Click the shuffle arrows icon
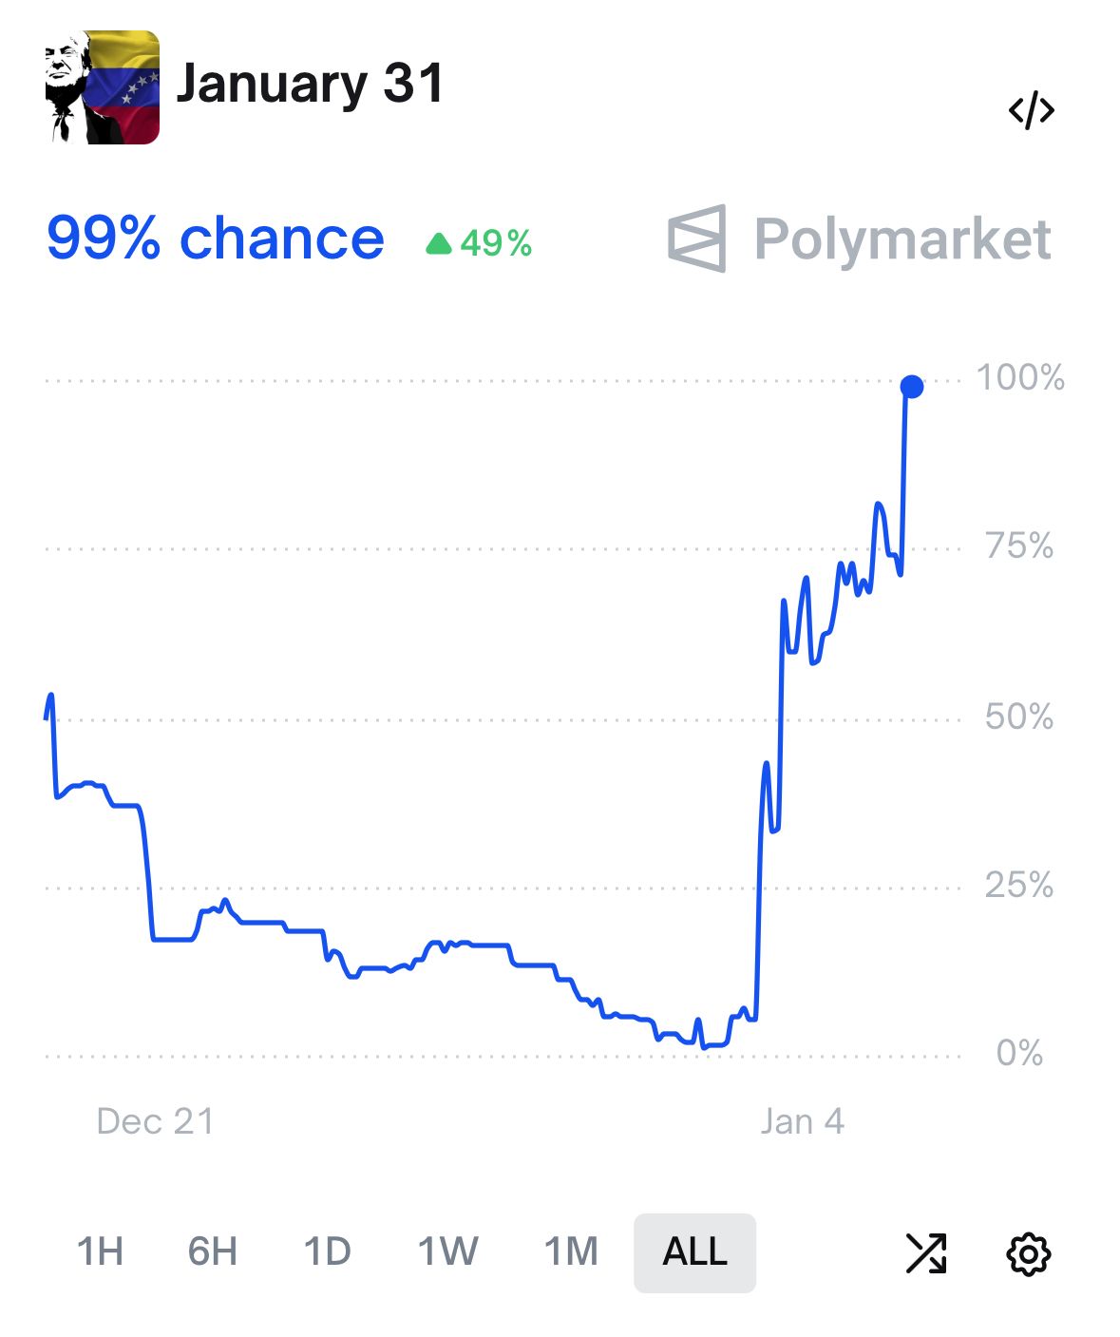1120x1337 pixels. (925, 1252)
